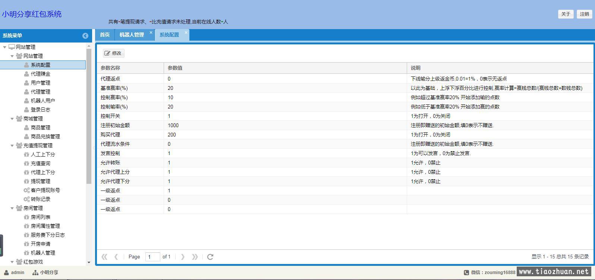Click the gear icon beside 转账记录
The image size is (595, 280).
click(x=26, y=199)
